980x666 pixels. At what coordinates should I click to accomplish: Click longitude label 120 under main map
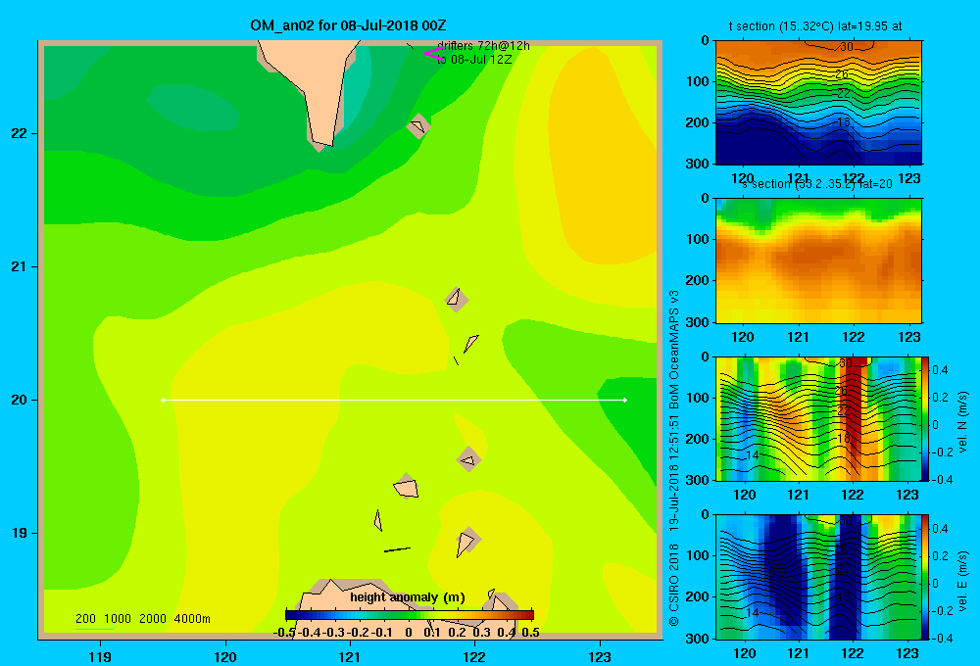click(x=225, y=656)
